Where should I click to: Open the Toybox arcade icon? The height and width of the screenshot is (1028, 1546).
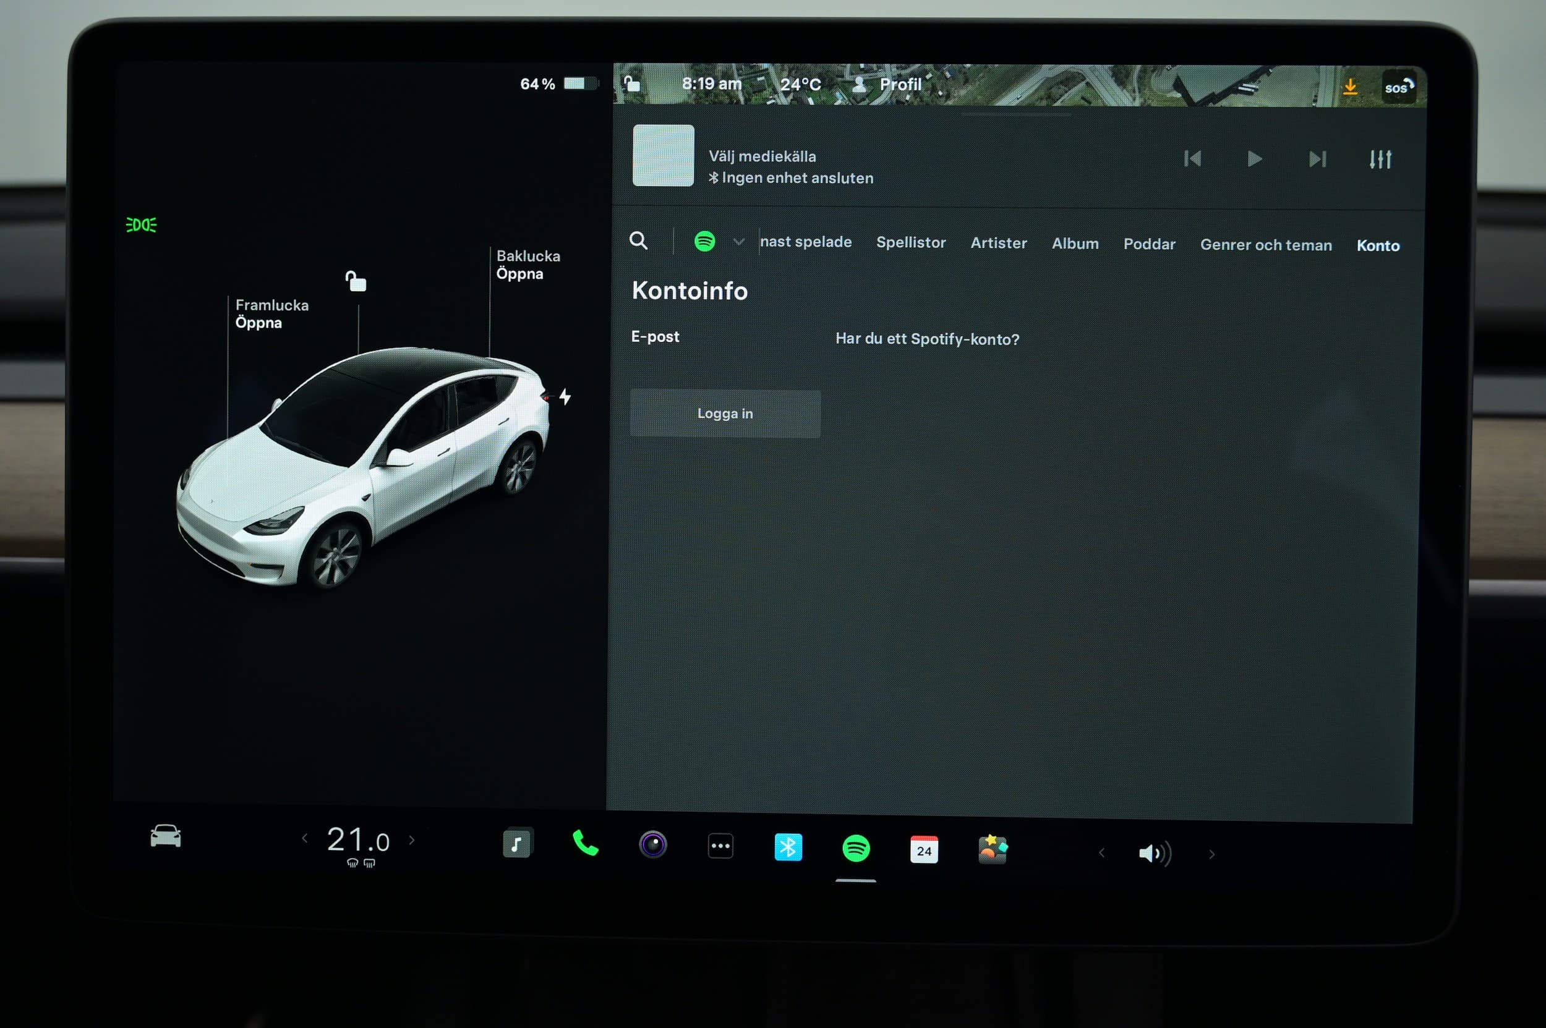tap(993, 850)
